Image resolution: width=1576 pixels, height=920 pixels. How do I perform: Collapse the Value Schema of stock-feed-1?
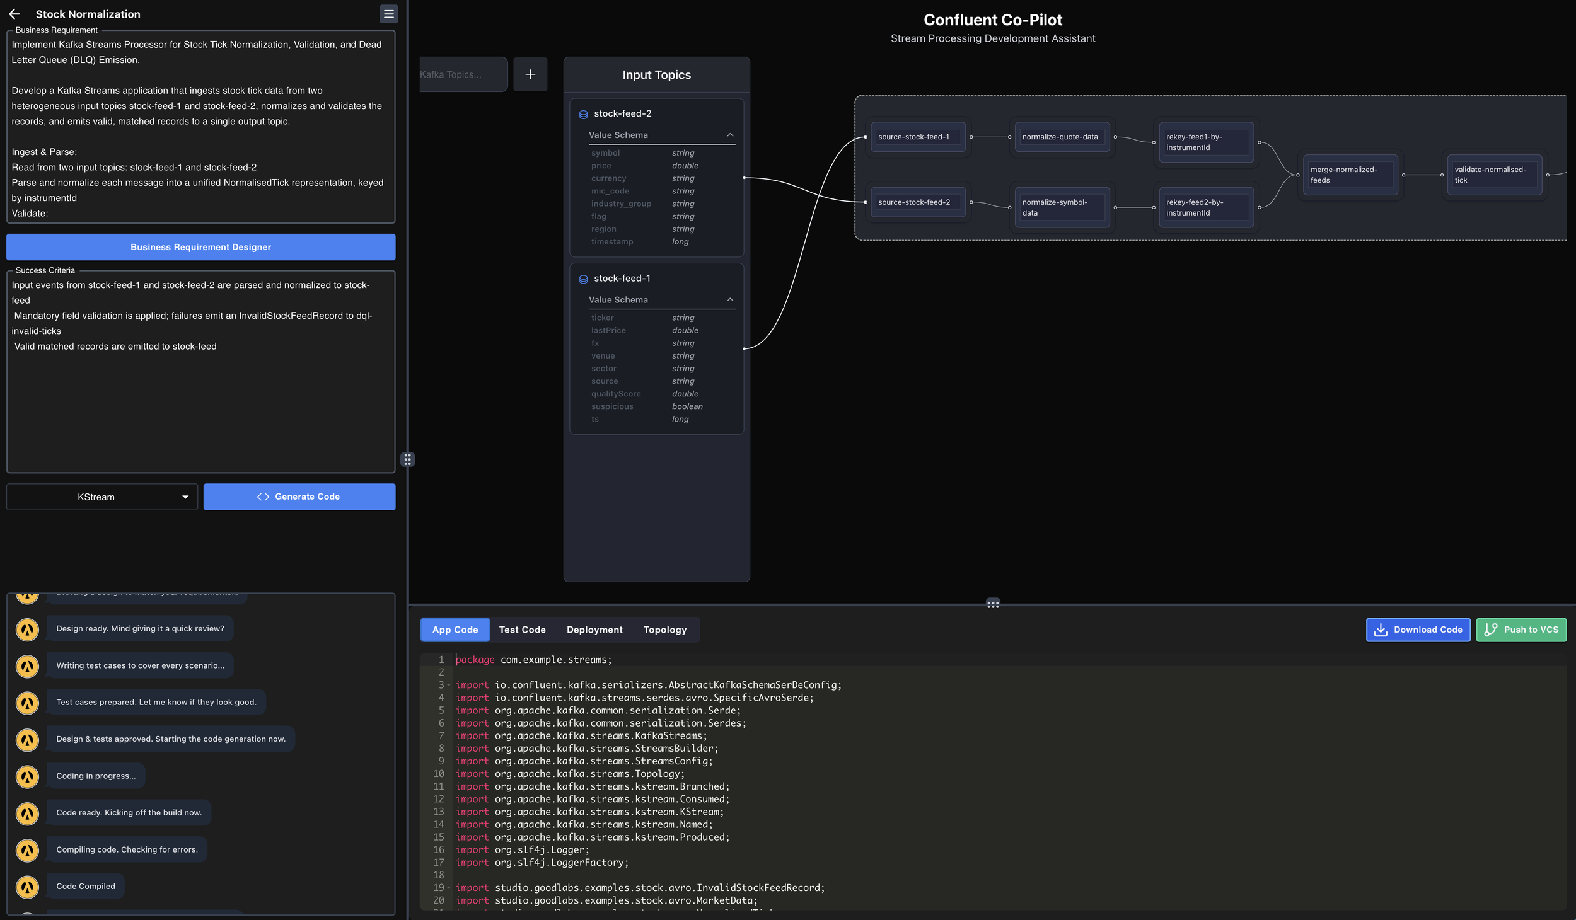[x=730, y=299]
